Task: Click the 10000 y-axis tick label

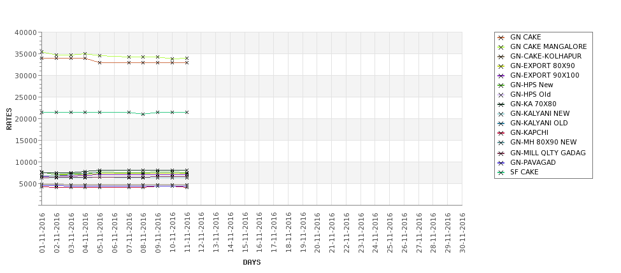Action: [x=25, y=162]
